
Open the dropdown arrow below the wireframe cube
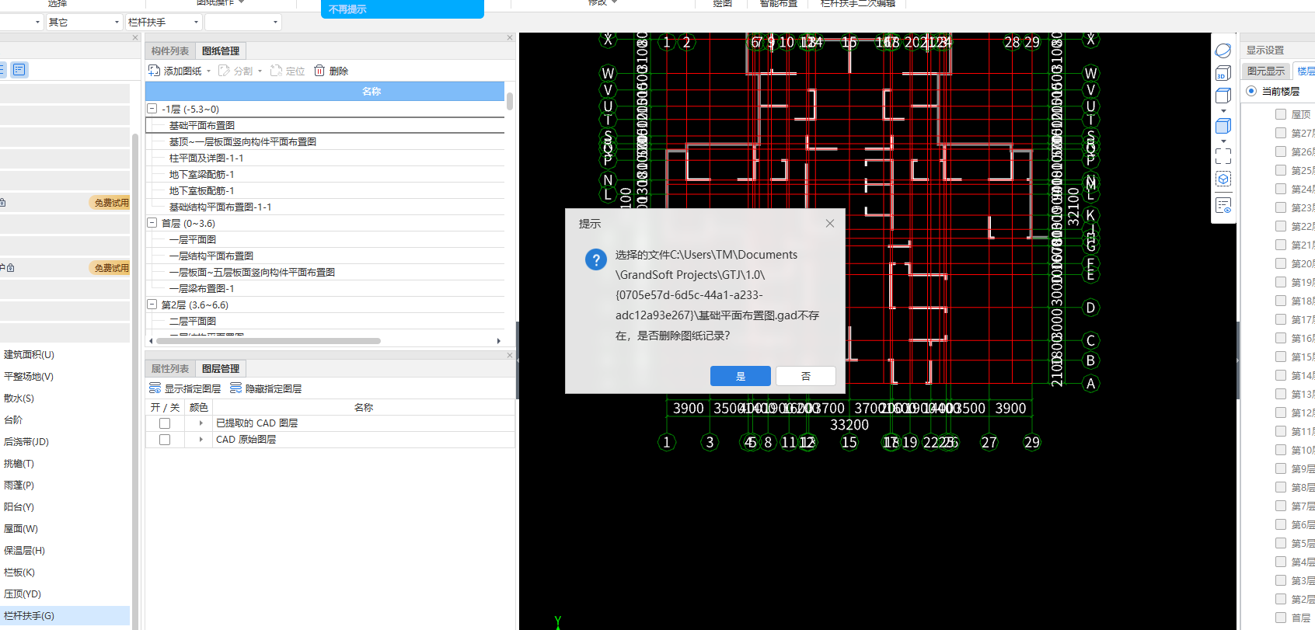click(1223, 111)
